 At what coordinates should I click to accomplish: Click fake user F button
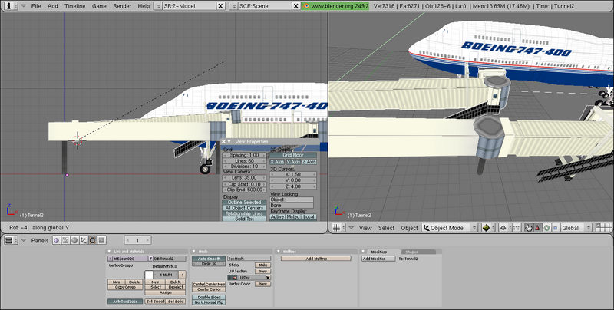coord(150,259)
